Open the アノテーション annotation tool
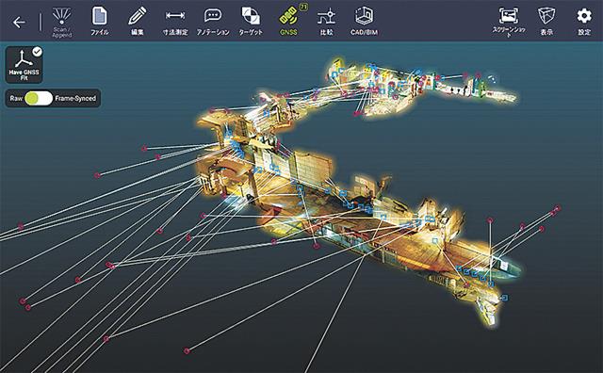This screenshot has height=373, width=603. (213, 21)
